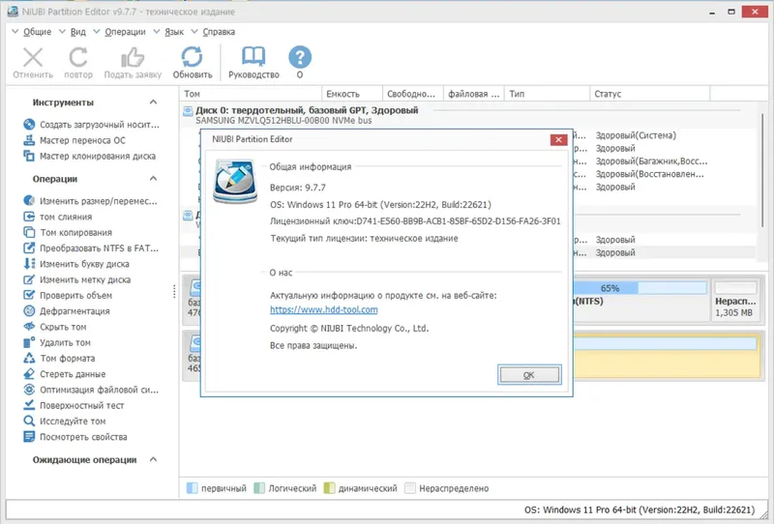Open Исследуйте том
This screenshot has width=774, height=524.
tap(64, 422)
